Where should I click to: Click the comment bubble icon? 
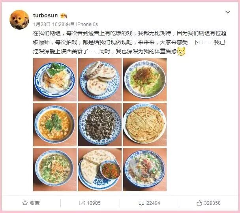click(x=141, y=203)
